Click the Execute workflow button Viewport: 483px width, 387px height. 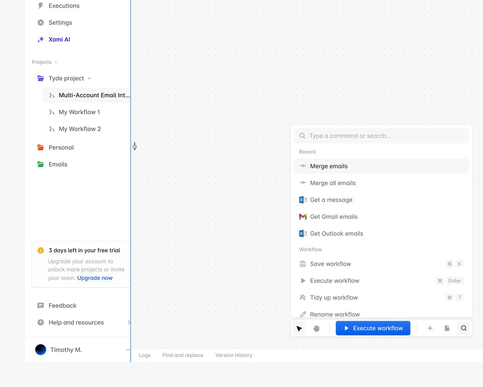(373, 328)
